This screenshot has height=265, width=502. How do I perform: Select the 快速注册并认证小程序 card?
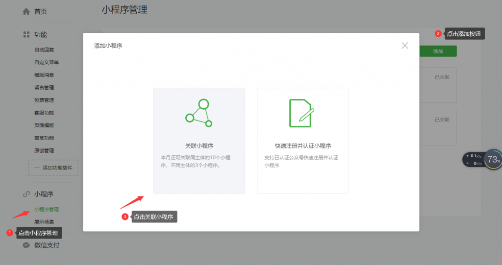[303, 141]
